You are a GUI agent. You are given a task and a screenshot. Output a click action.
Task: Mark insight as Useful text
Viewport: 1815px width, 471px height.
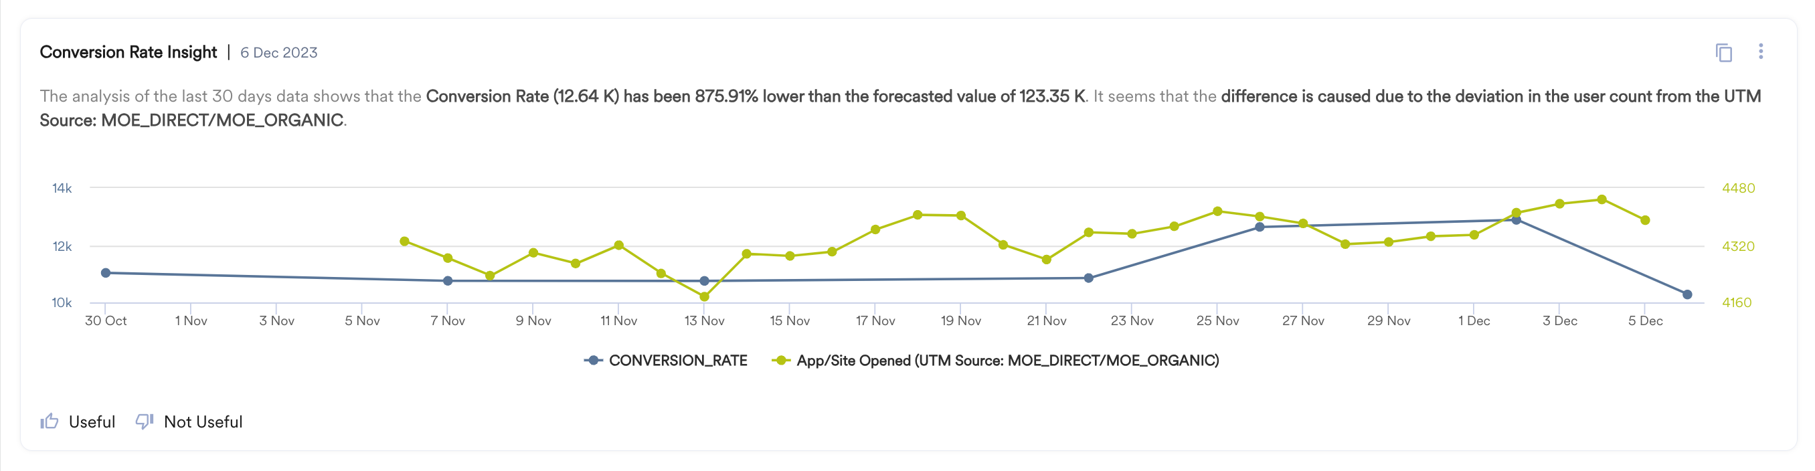tap(92, 421)
